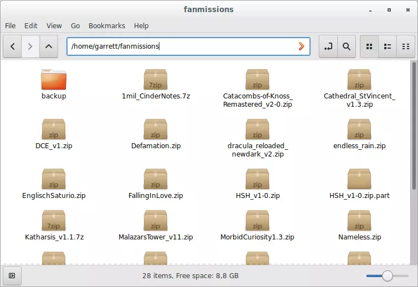Go back with the left arrow button
418x287 pixels.
click(12, 46)
